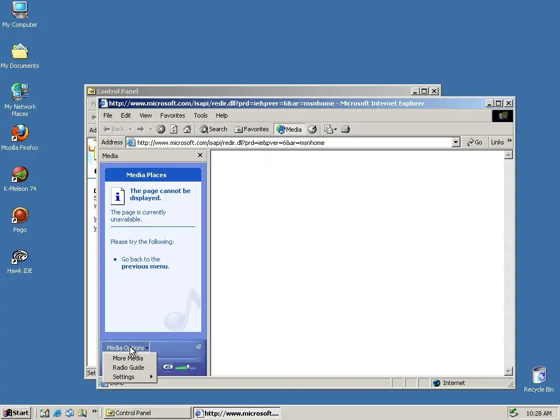Click in the Address URL field
This screenshot has width=560, height=420.
coord(293,143)
